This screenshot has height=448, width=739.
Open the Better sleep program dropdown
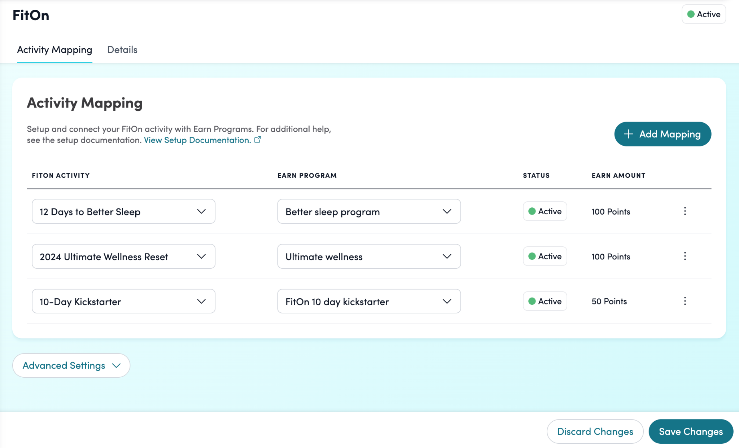368,211
